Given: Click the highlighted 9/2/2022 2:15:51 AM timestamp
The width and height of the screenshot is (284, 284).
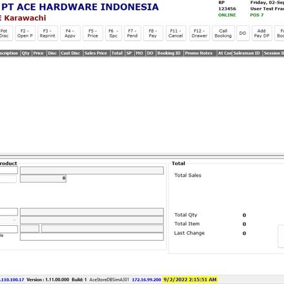Looking at the screenshot, I should point(190,279).
